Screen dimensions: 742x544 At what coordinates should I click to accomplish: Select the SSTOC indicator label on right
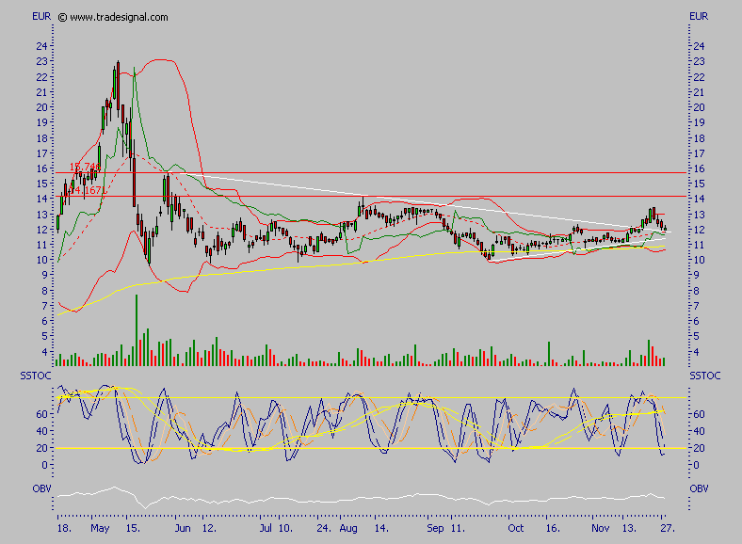(704, 376)
